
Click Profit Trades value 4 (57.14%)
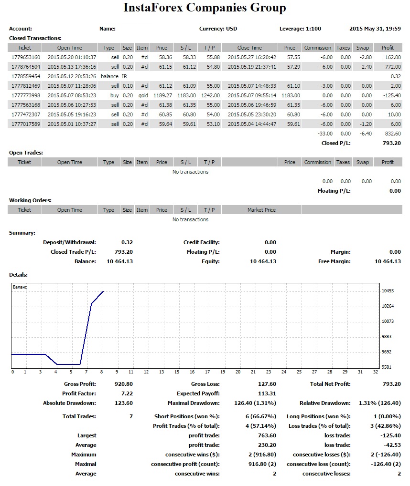[260, 426]
